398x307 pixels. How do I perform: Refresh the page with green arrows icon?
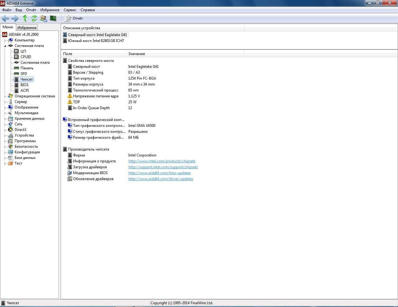34,18
